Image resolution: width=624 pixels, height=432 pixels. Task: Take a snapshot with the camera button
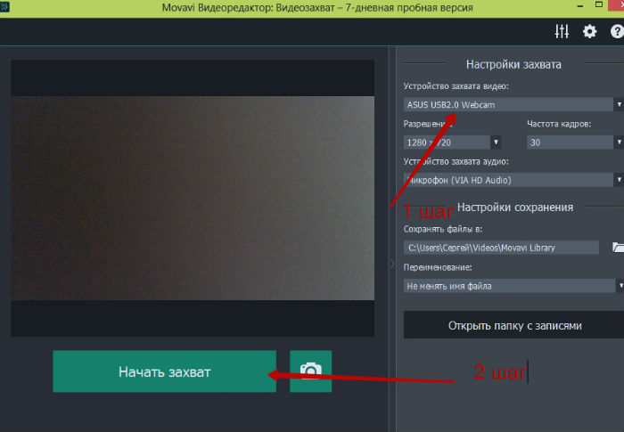(x=310, y=371)
